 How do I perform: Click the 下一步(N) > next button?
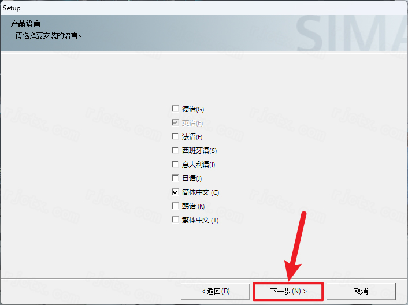tap(288, 291)
